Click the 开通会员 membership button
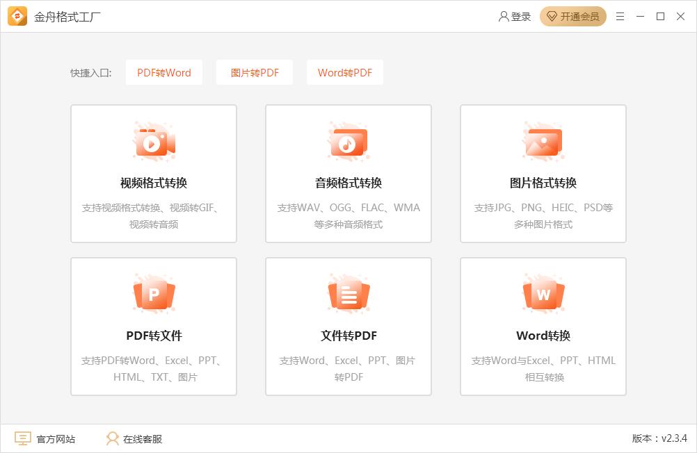The width and height of the screenshot is (697, 453). pyautogui.click(x=572, y=15)
